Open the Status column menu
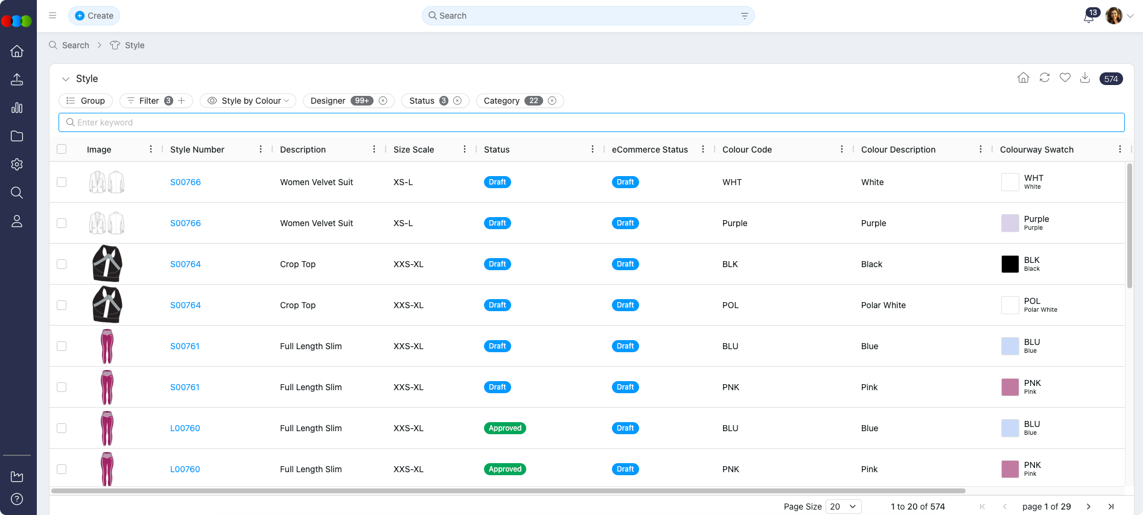1143x515 pixels. pos(592,149)
